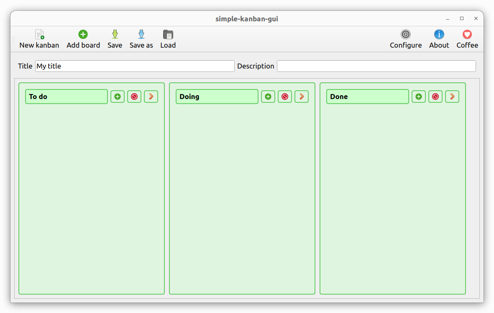Delete the To do board
This screenshot has height=313, width=494.
(134, 97)
